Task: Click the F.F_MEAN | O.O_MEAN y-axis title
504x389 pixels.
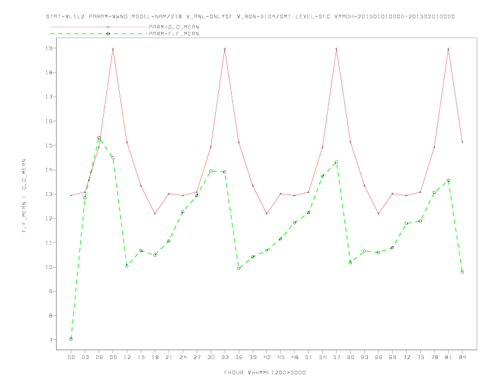Action: click(x=24, y=196)
